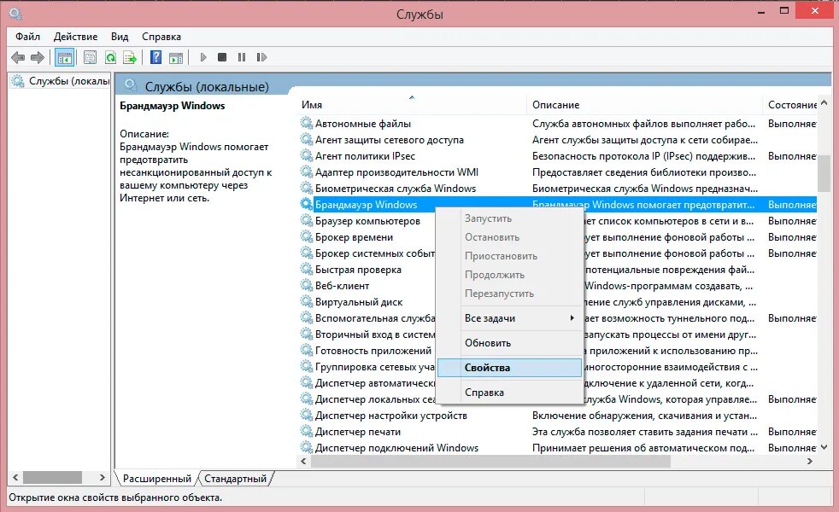The image size is (839, 512).
Task: Open the Файл menu
Action: point(28,37)
